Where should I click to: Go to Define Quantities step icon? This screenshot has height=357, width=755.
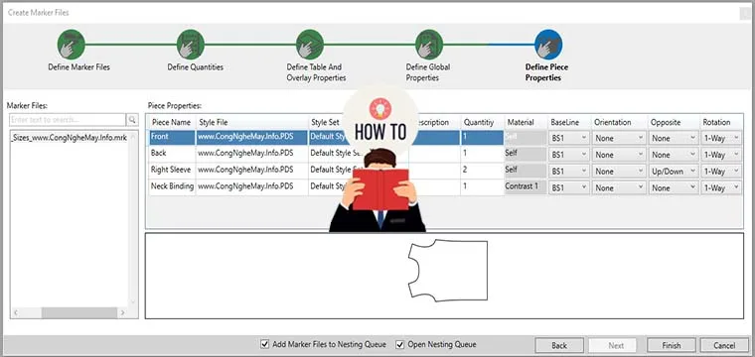pyautogui.click(x=190, y=45)
